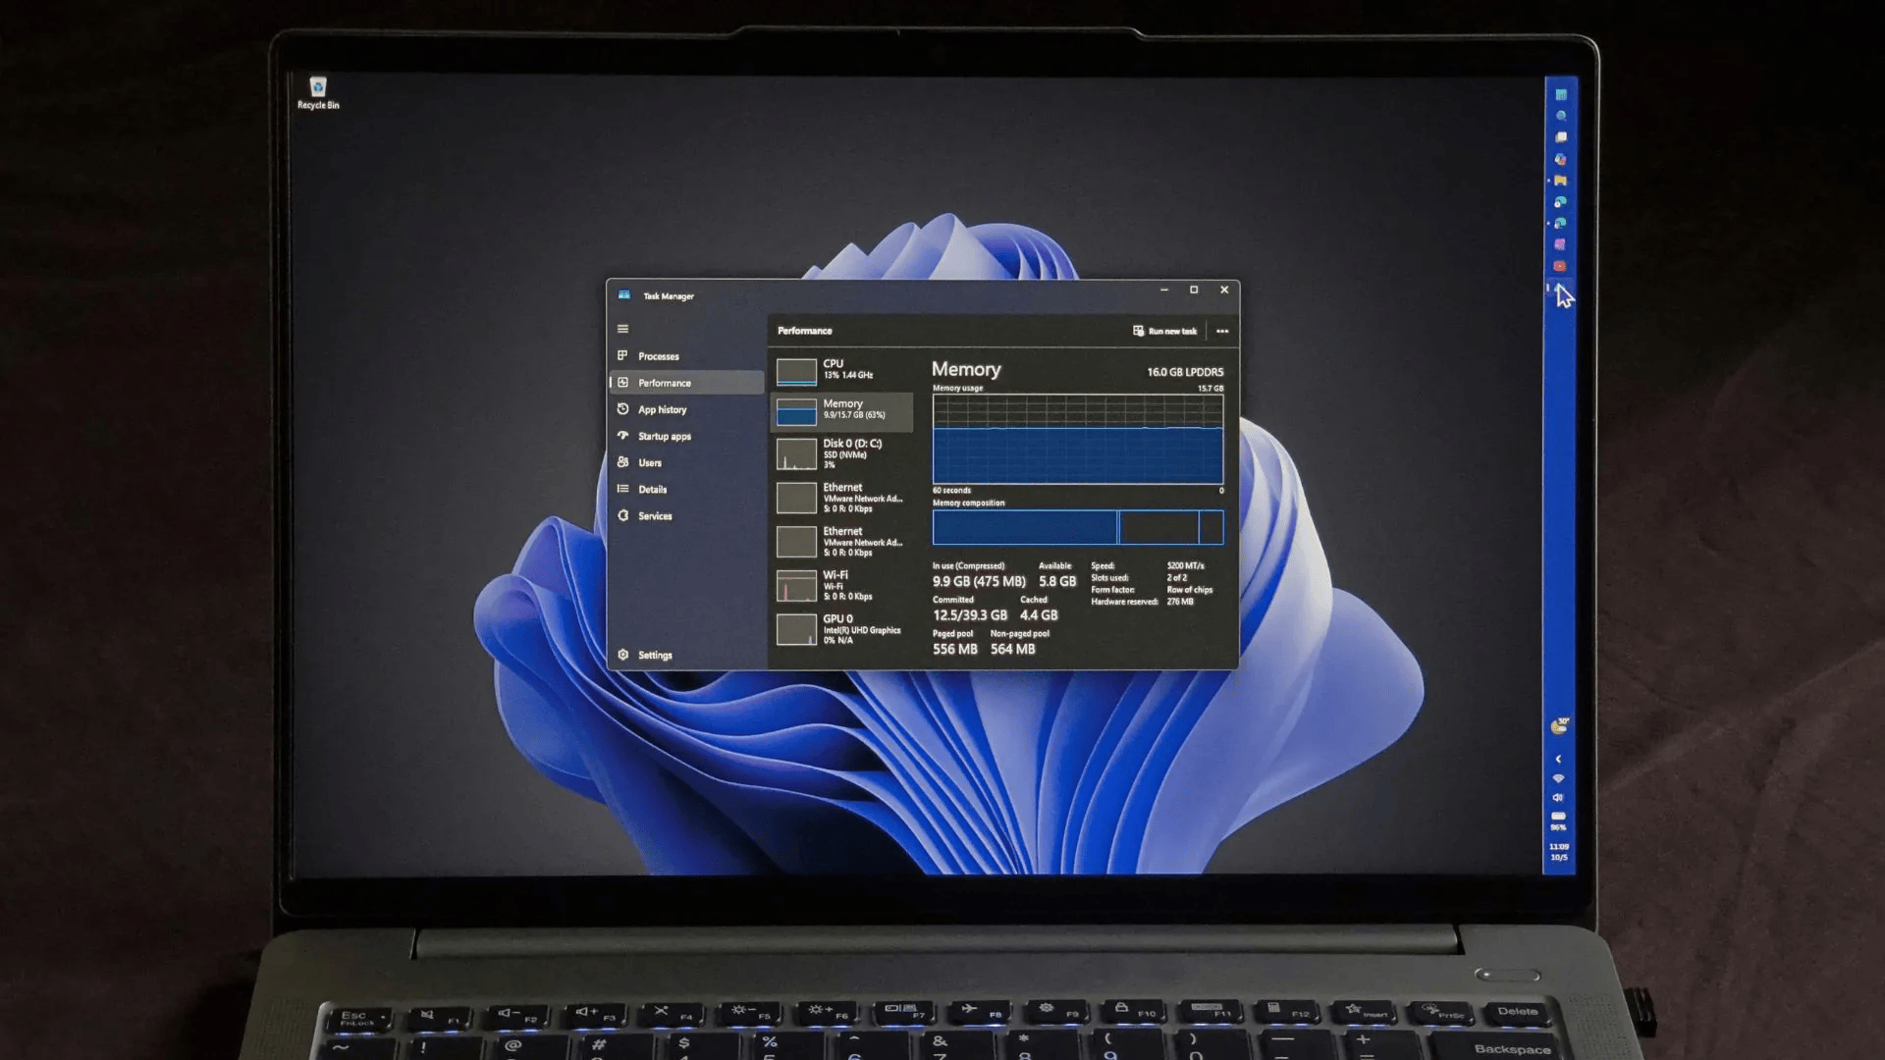Screen dimensions: 1885x1060
Task: Expand the hidden system tray icons chevron
Action: pos(1558,759)
